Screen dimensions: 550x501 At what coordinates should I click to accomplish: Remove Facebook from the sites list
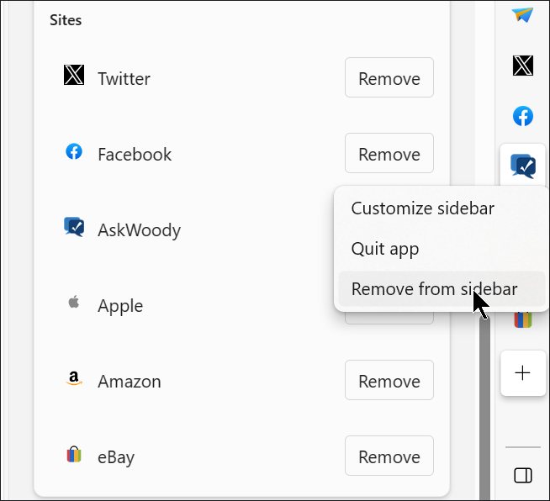389,154
